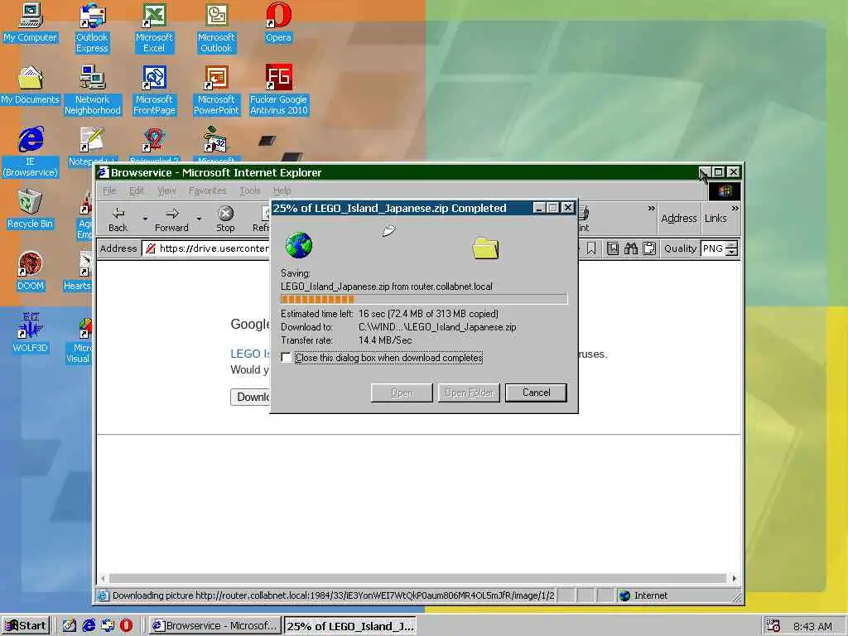Open the Help menu
The width and height of the screenshot is (848, 636).
282,190
